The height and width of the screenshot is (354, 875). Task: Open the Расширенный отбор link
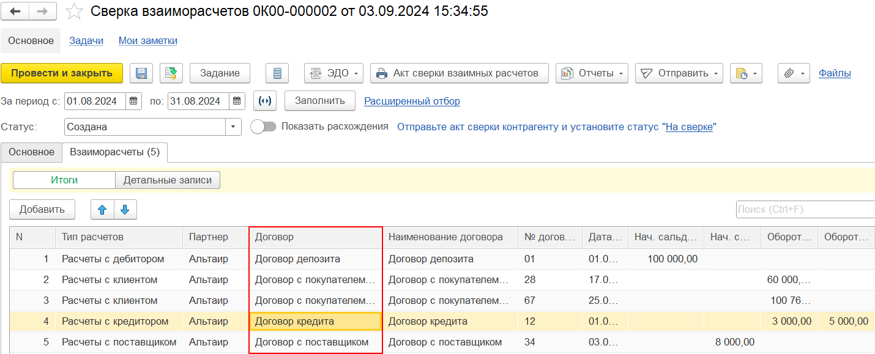coord(412,101)
